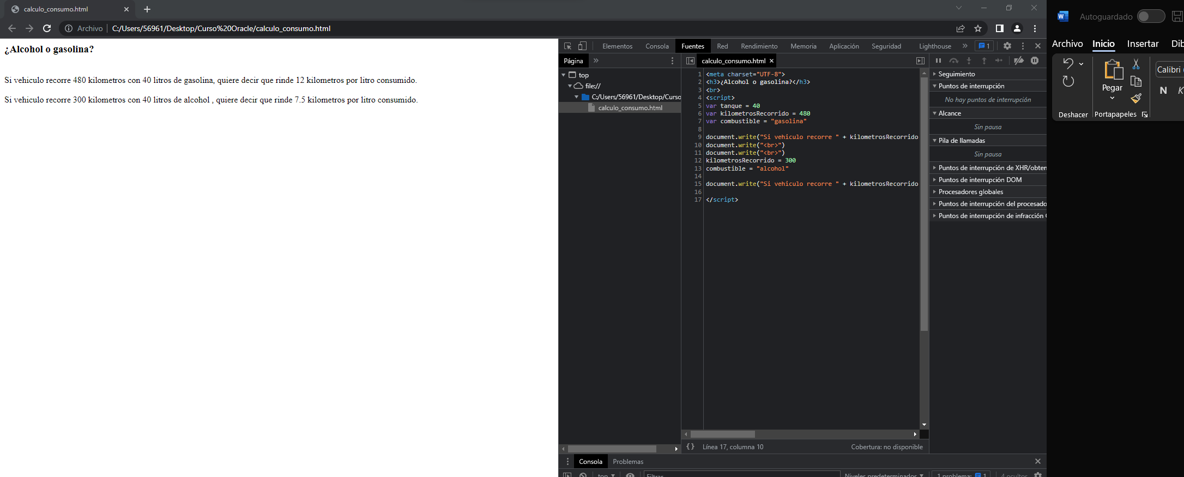
Task: Open Chrome profile avatar
Action: pos(1017,28)
